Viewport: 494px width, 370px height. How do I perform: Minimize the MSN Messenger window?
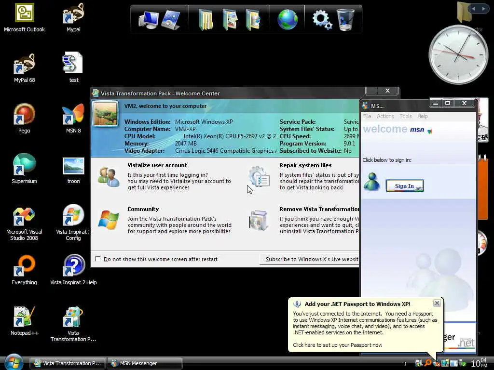(436, 103)
